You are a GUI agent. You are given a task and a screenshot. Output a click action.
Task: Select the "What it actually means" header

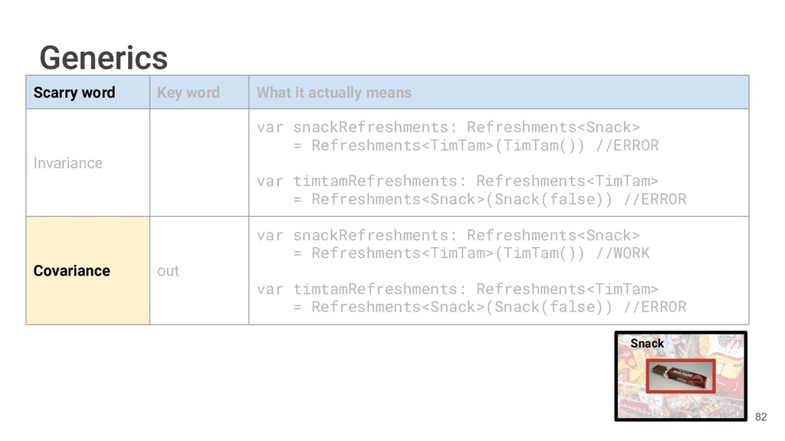[x=333, y=93]
